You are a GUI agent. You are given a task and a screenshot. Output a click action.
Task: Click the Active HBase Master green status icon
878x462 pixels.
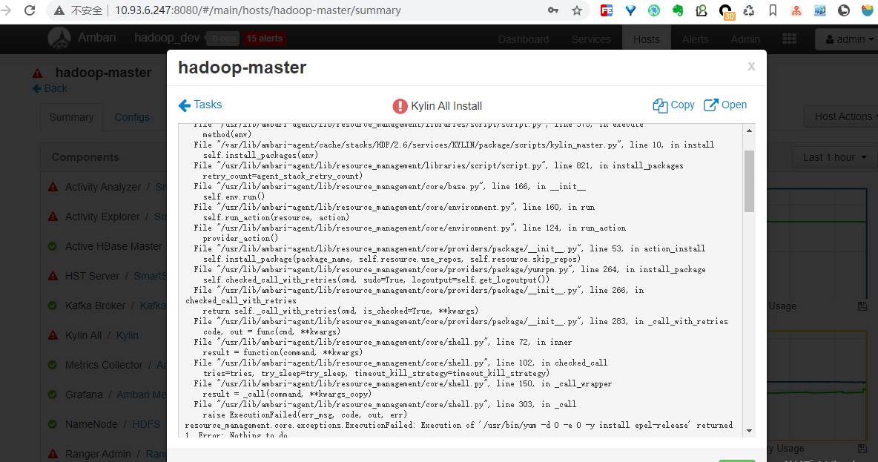pyautogui.click(x=53, y=246)
